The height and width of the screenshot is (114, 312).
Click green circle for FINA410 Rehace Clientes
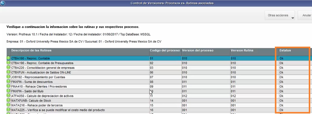(8, 86)
